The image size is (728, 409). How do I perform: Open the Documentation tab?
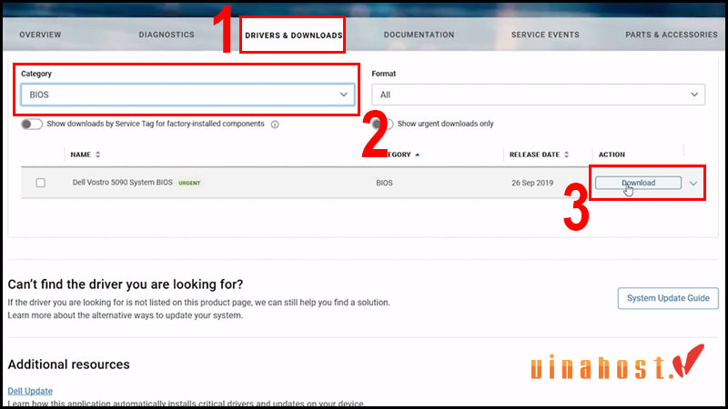[419, 35]
